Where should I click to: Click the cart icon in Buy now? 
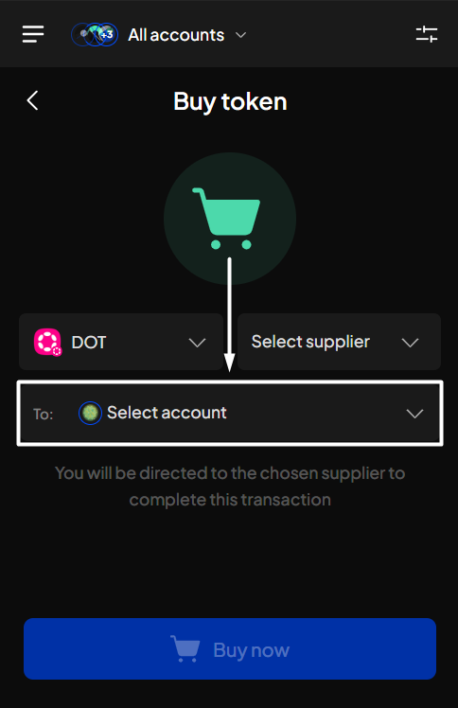185,648
